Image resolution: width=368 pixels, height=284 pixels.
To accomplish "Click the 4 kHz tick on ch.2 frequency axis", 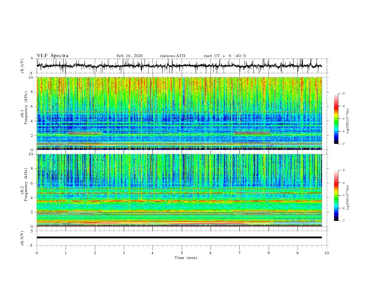I will [33, 198].
